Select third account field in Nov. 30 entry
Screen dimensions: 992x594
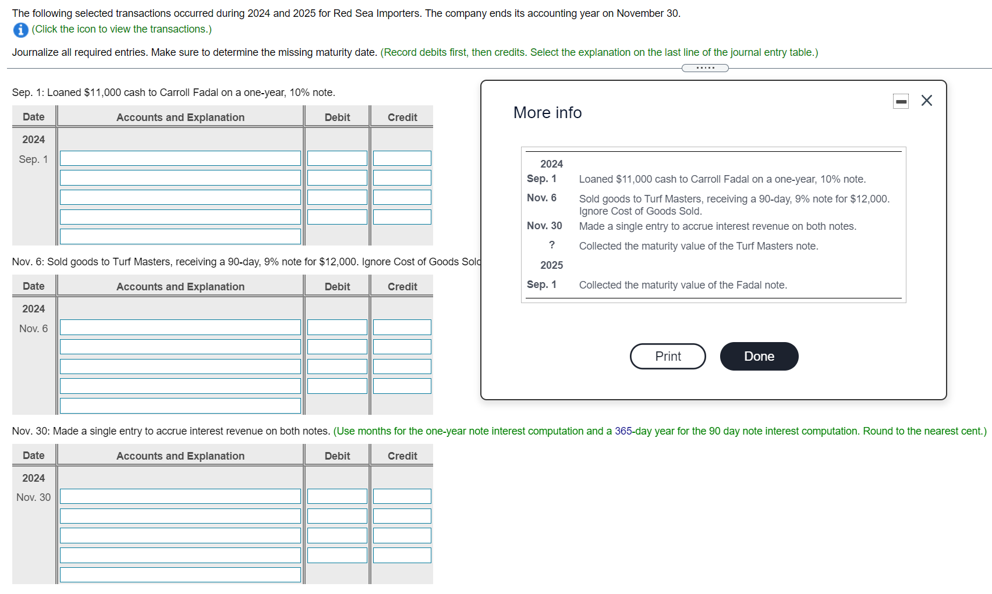(180, 535)
